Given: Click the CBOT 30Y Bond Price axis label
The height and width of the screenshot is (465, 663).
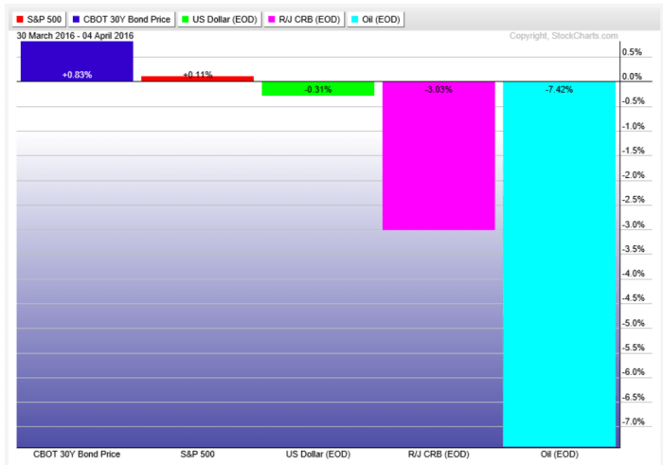Looking at the screenshot, I should point(77,456).
